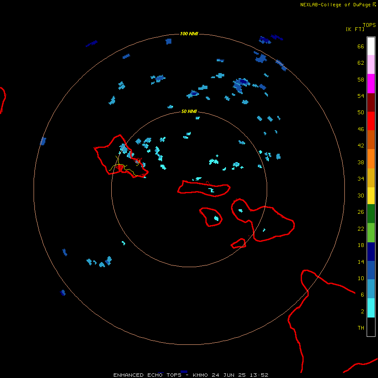Click the white swatch in the tops legend

click(371, 46)
